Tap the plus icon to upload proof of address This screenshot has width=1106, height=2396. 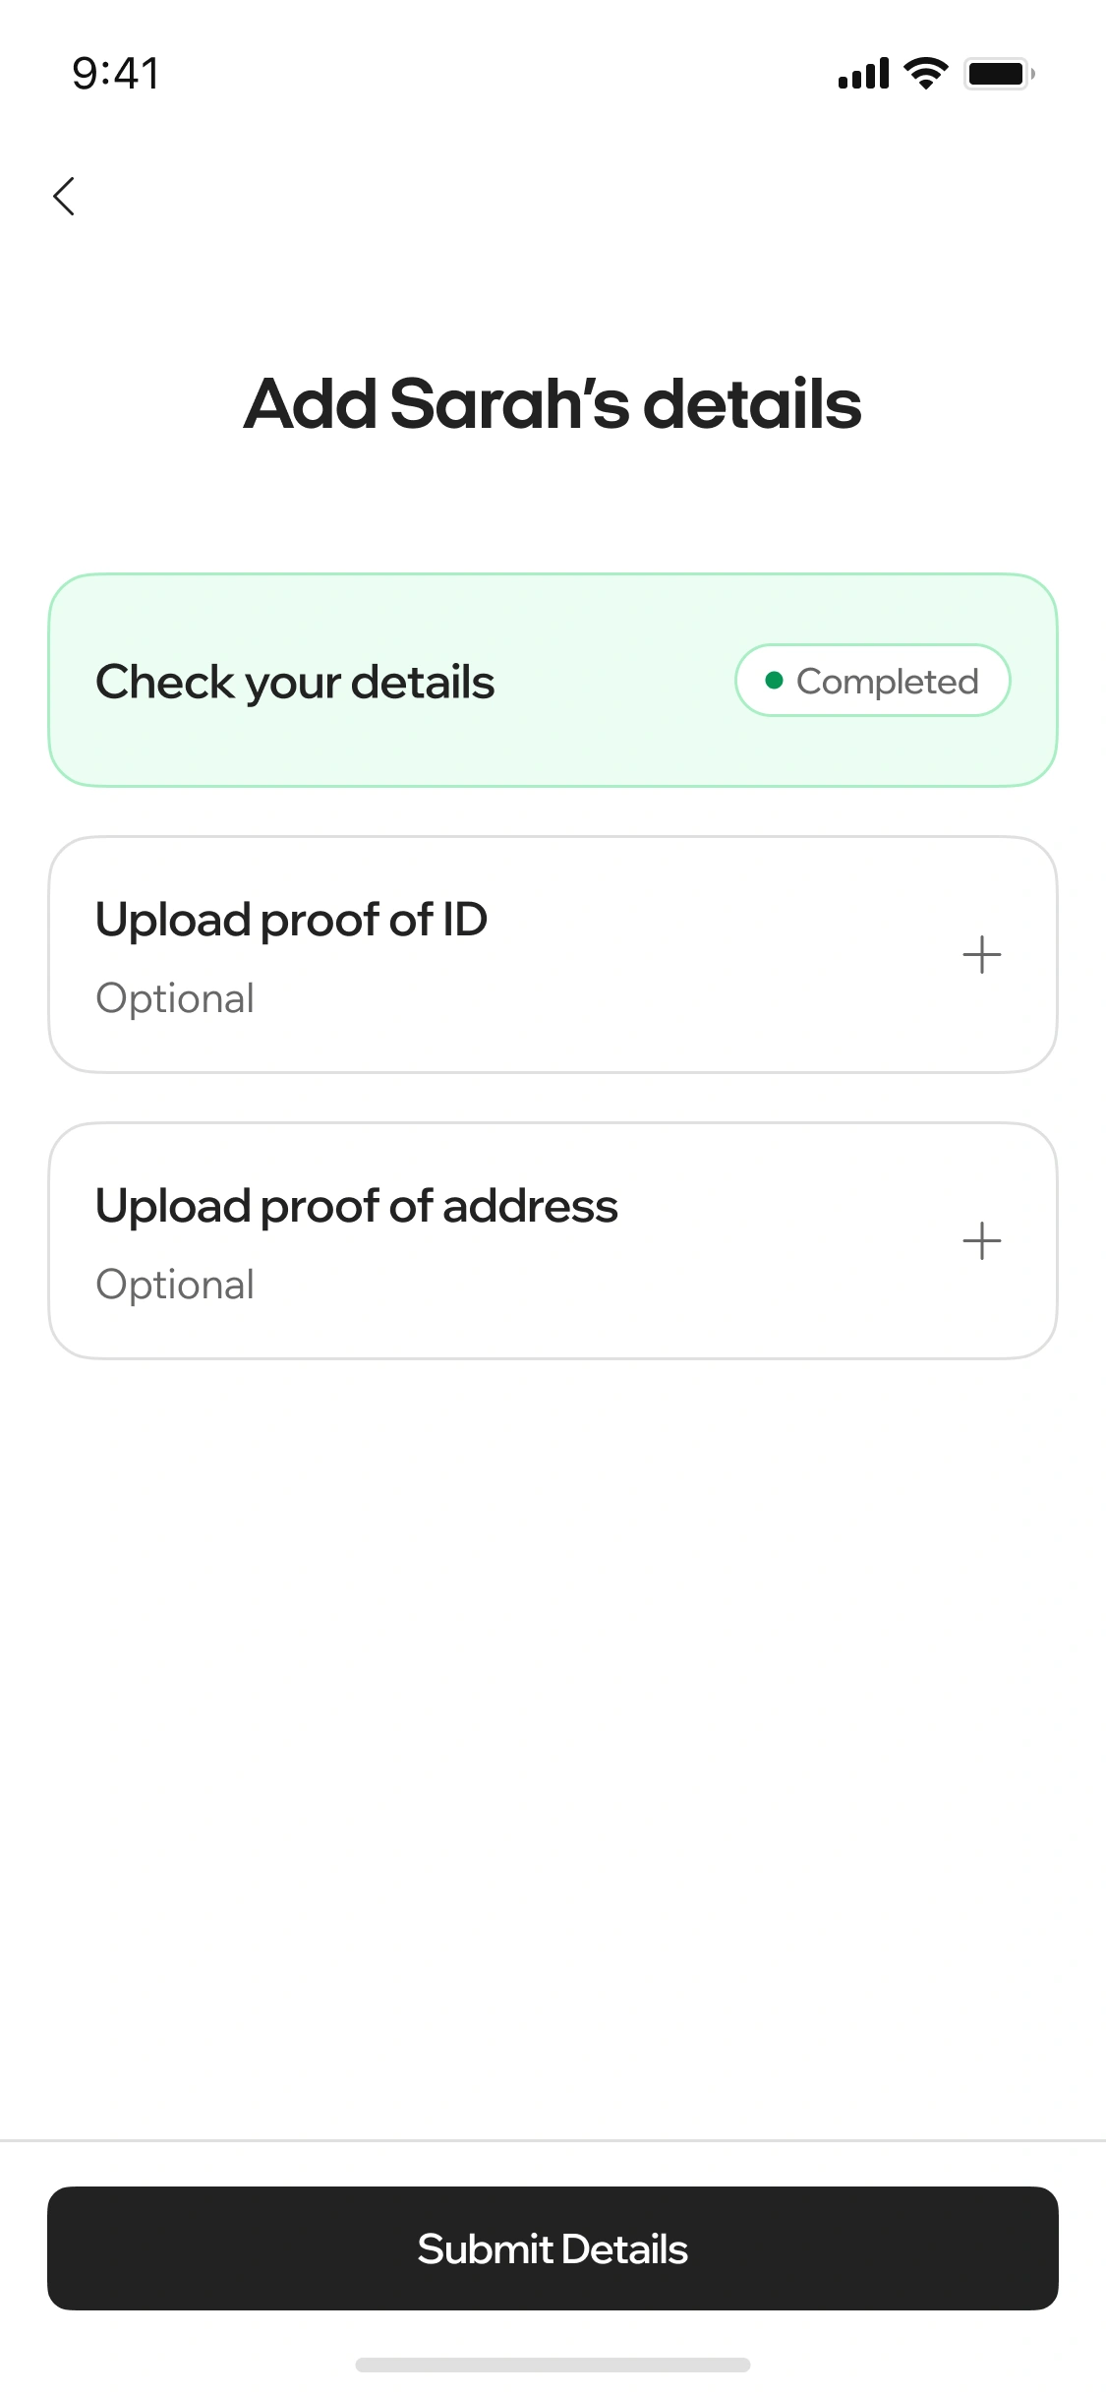coord(981,1240)
